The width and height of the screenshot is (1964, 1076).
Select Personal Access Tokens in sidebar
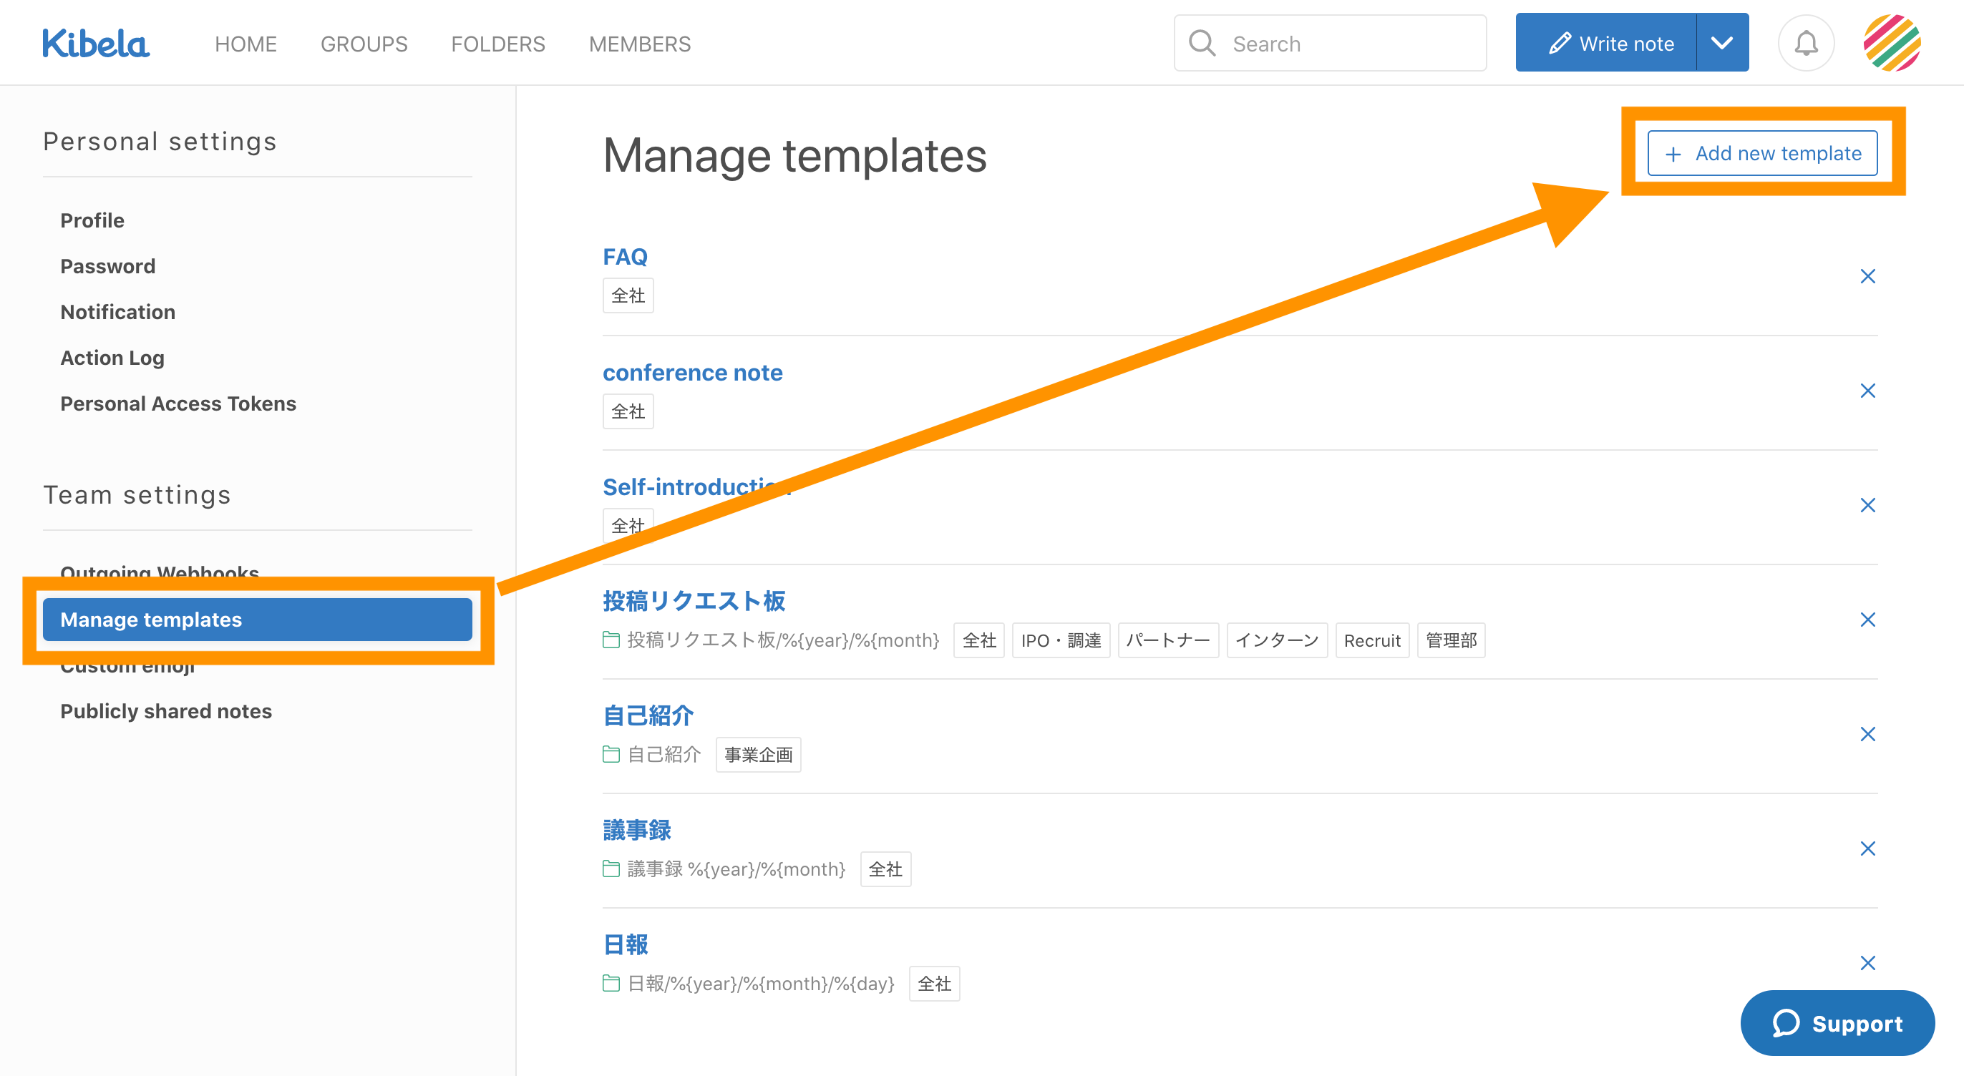(x=178, y=403)
